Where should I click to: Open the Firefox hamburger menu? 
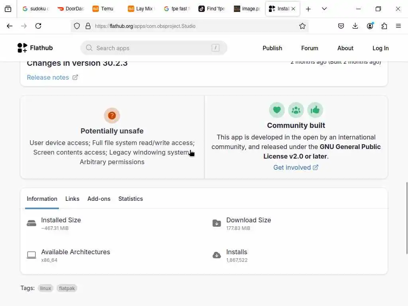pos(398,26)
